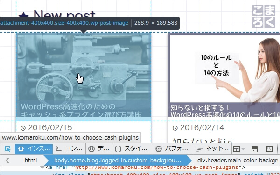Click the machine thumbnail image
The width and height of the screenshot is (280, 175).
click(84, 75)
